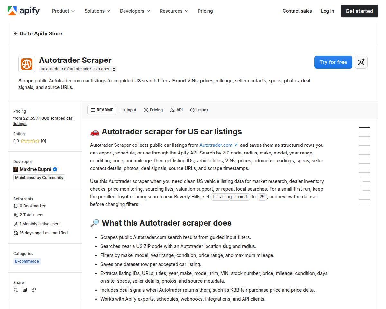
Task: Click the 'Autotrader scraper for US car listings' heading
Action: (x=166, y=132)
